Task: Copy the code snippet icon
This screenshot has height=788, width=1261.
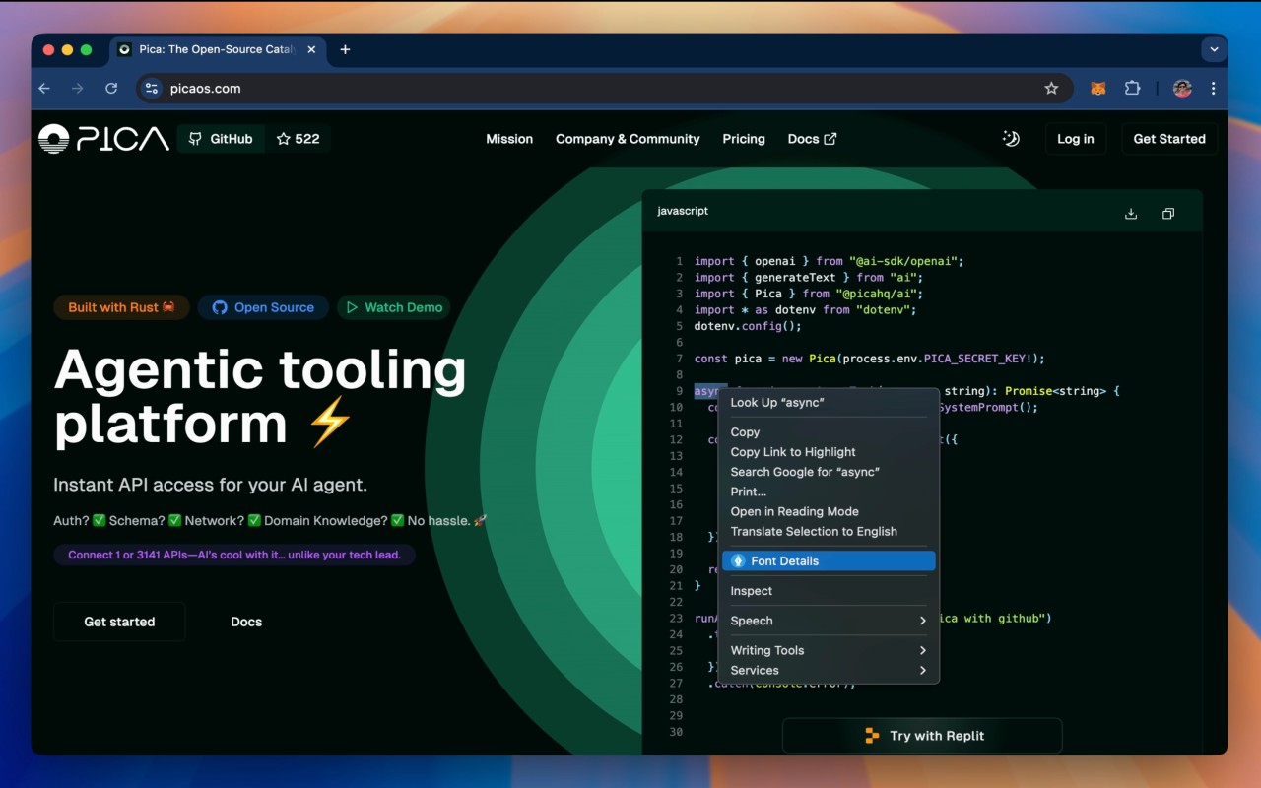Action: pos(1168,214)
